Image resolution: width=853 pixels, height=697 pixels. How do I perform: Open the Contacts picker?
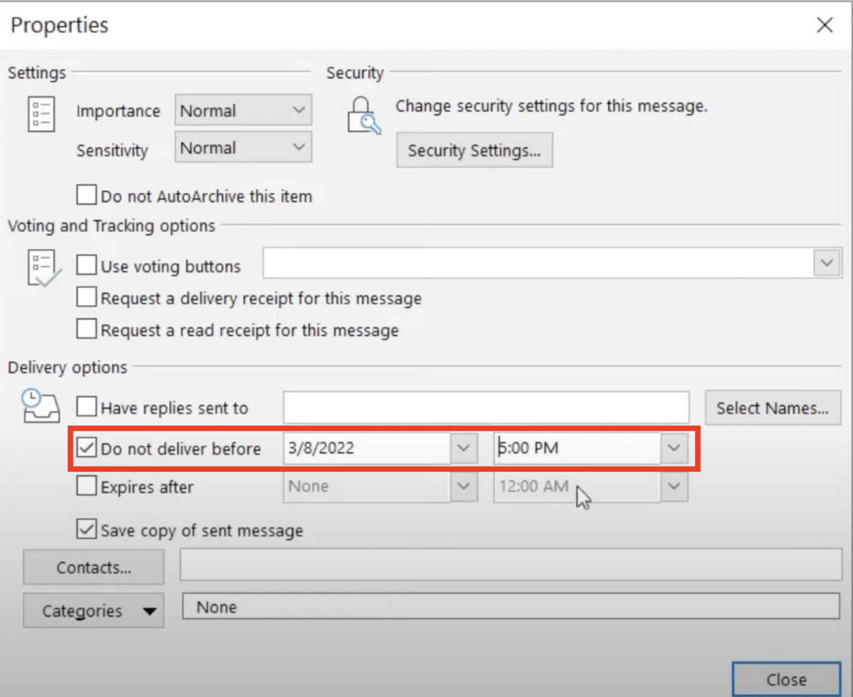(93, 567)
